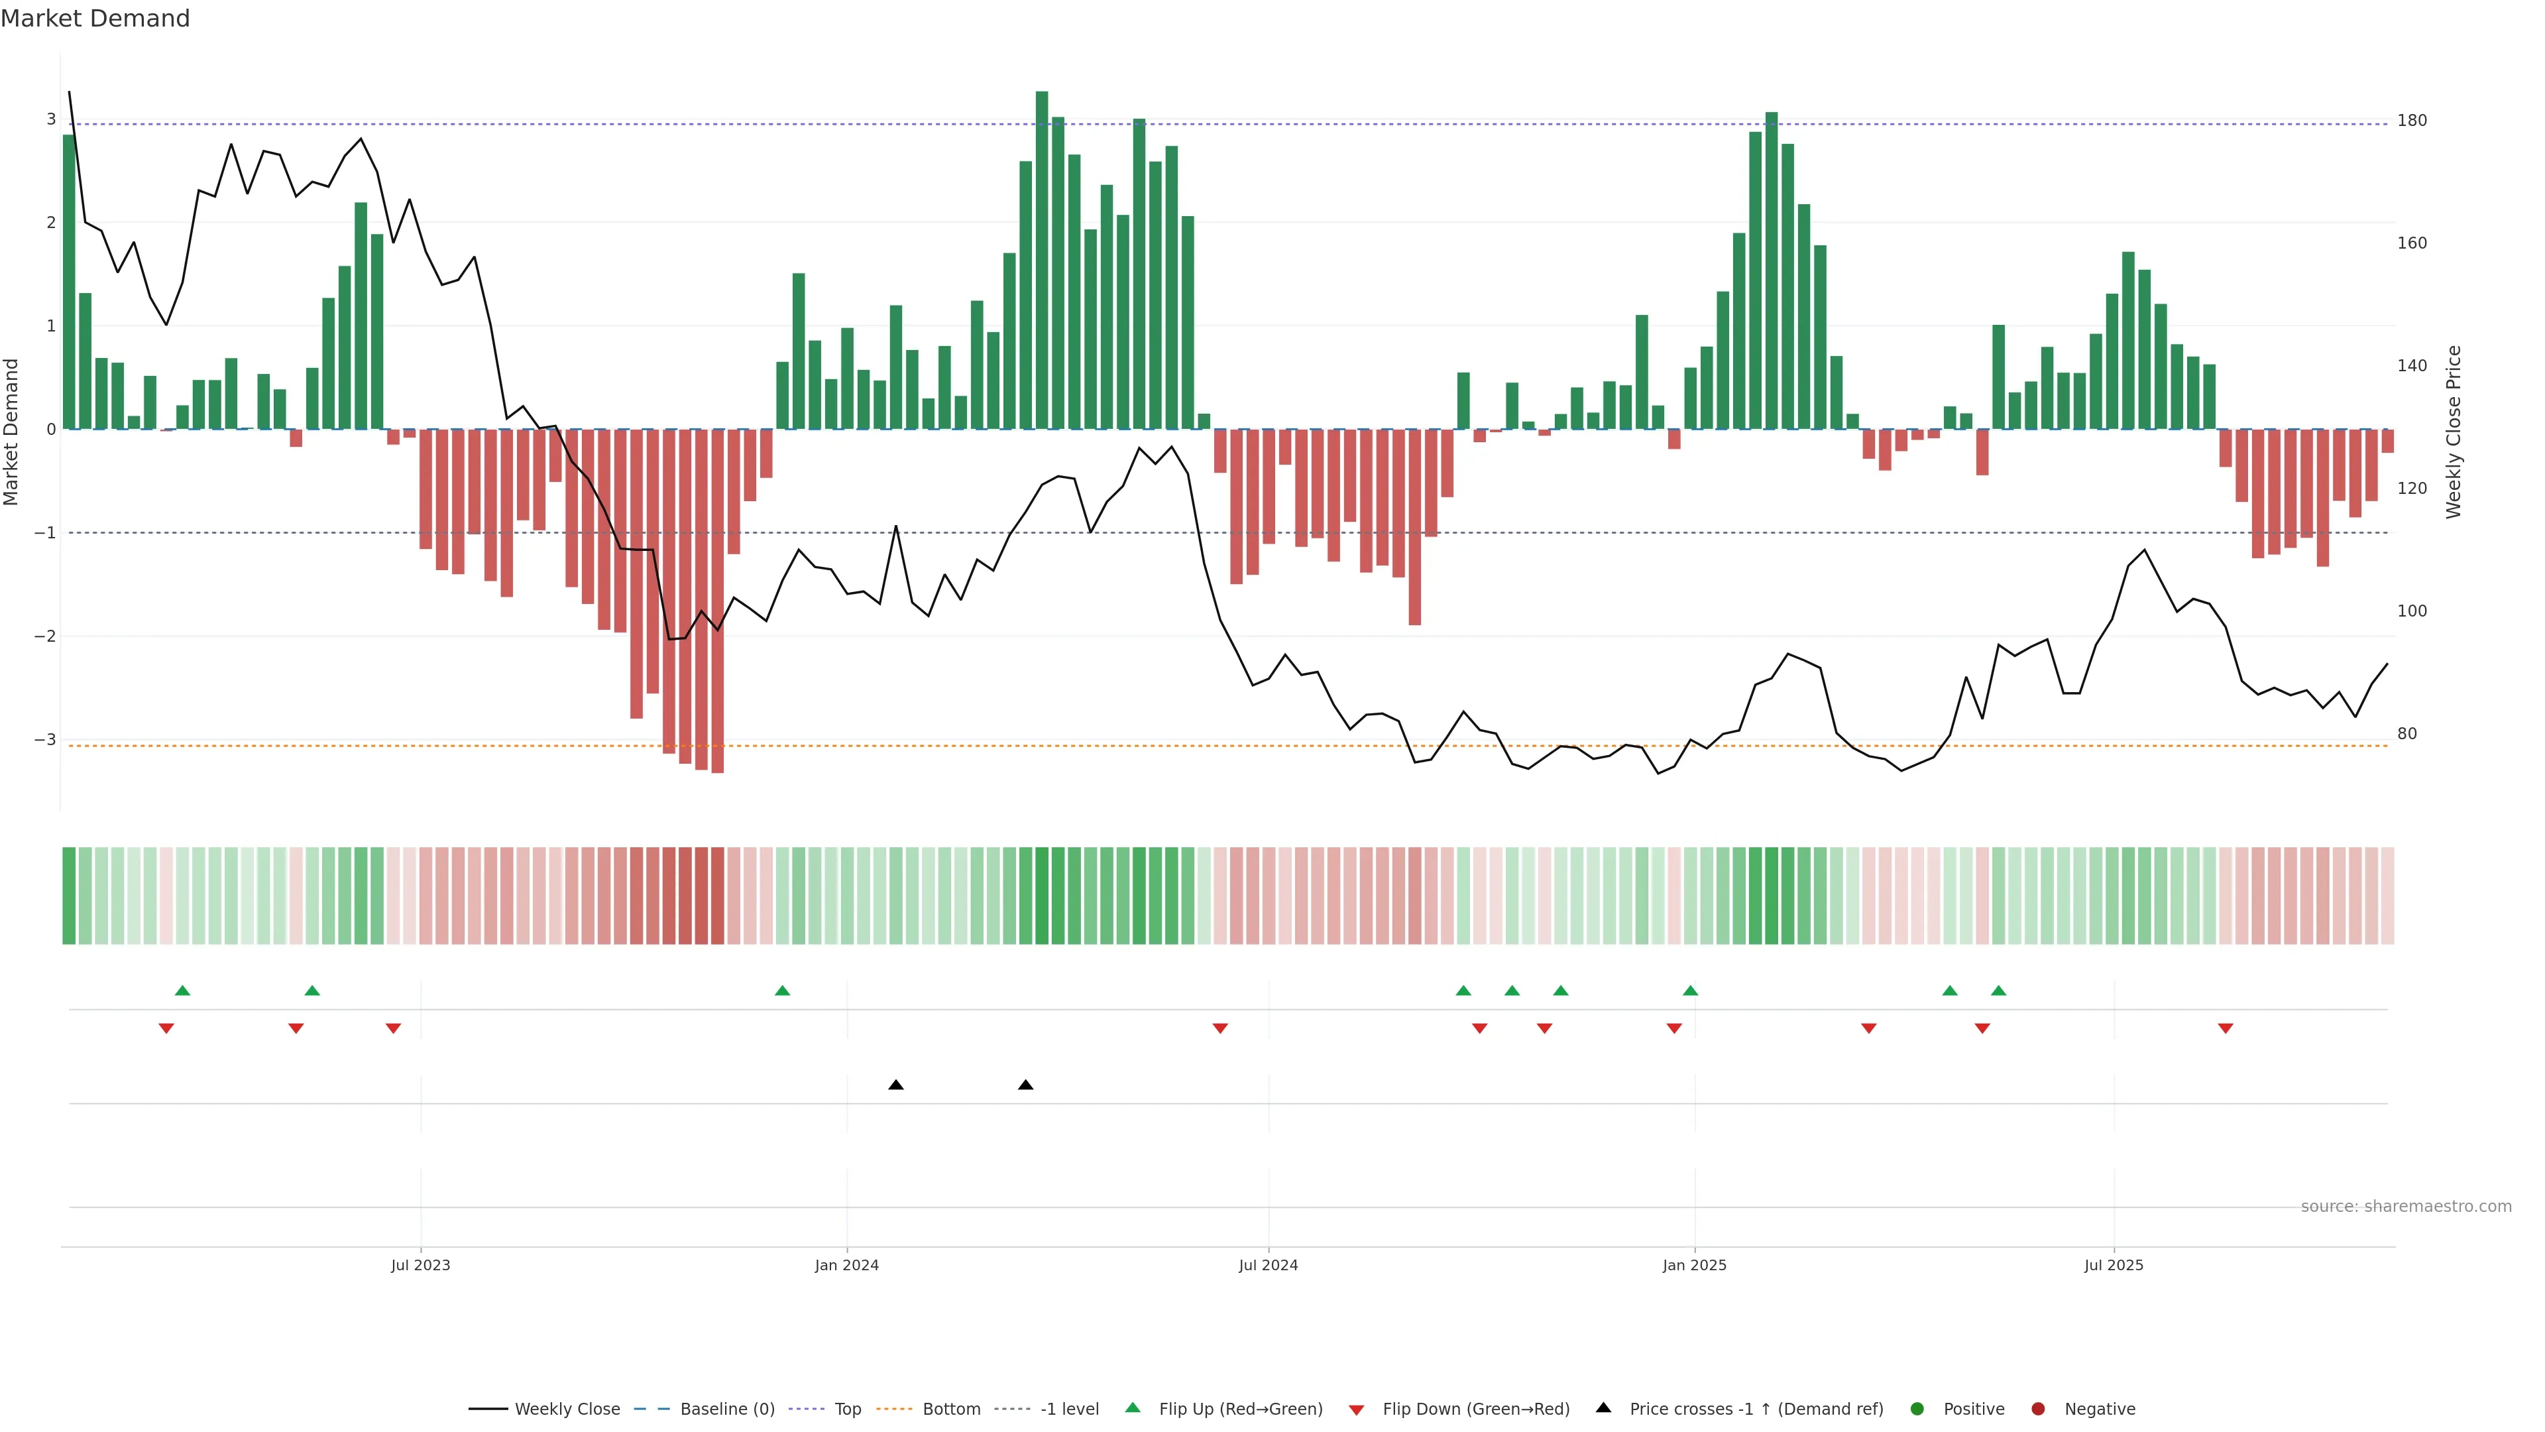Screen dimensions: 2545x1432
Task: Click the first black price-cross triangle marker
Action: pos(896,1085)
